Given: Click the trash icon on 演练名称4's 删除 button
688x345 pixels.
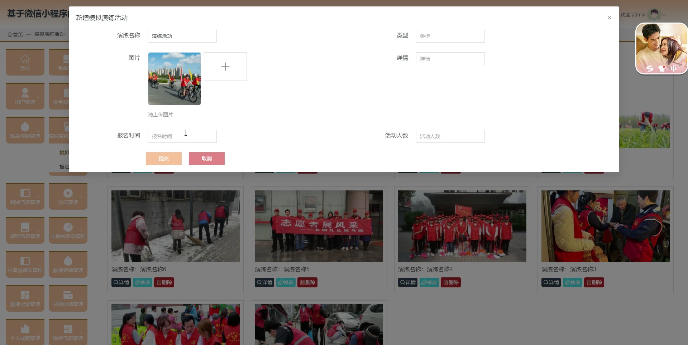Looking at the screenshot, I should (x=445, y=282).
